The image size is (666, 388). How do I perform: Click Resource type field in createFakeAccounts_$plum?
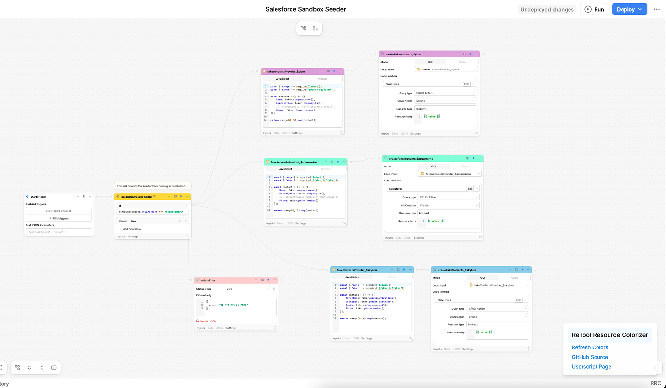point(446,109)
